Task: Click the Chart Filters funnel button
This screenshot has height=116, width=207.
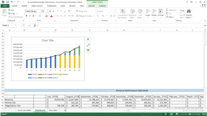Action: 88,51
